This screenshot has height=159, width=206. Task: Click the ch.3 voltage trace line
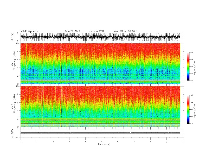100,133
